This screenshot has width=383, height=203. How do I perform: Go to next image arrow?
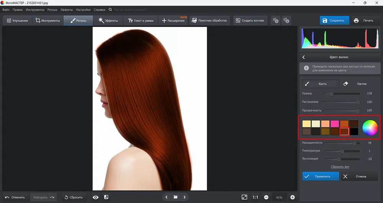185,197
